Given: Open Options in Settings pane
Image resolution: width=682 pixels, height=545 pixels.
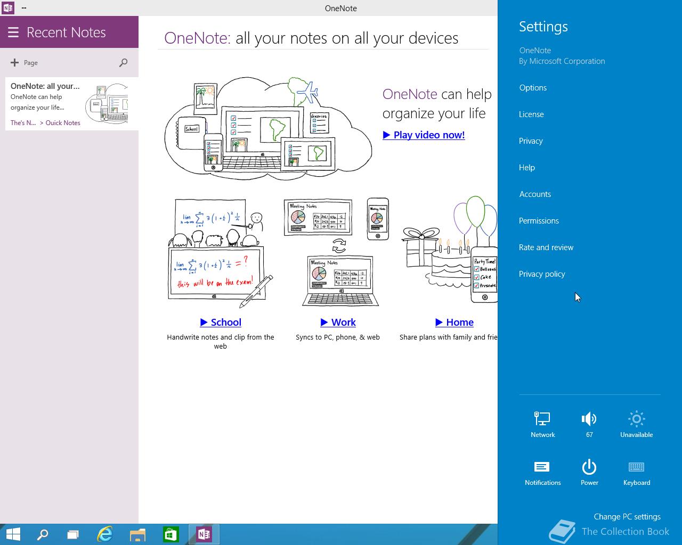Looking at the screenshot, I should pyautogui.click(x=533, y=88).
